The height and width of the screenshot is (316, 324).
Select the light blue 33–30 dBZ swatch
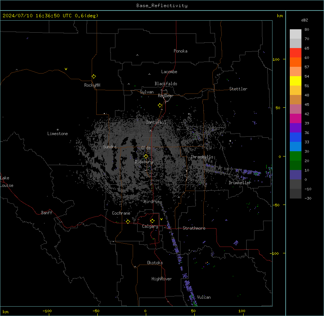(x=295, y=147)
